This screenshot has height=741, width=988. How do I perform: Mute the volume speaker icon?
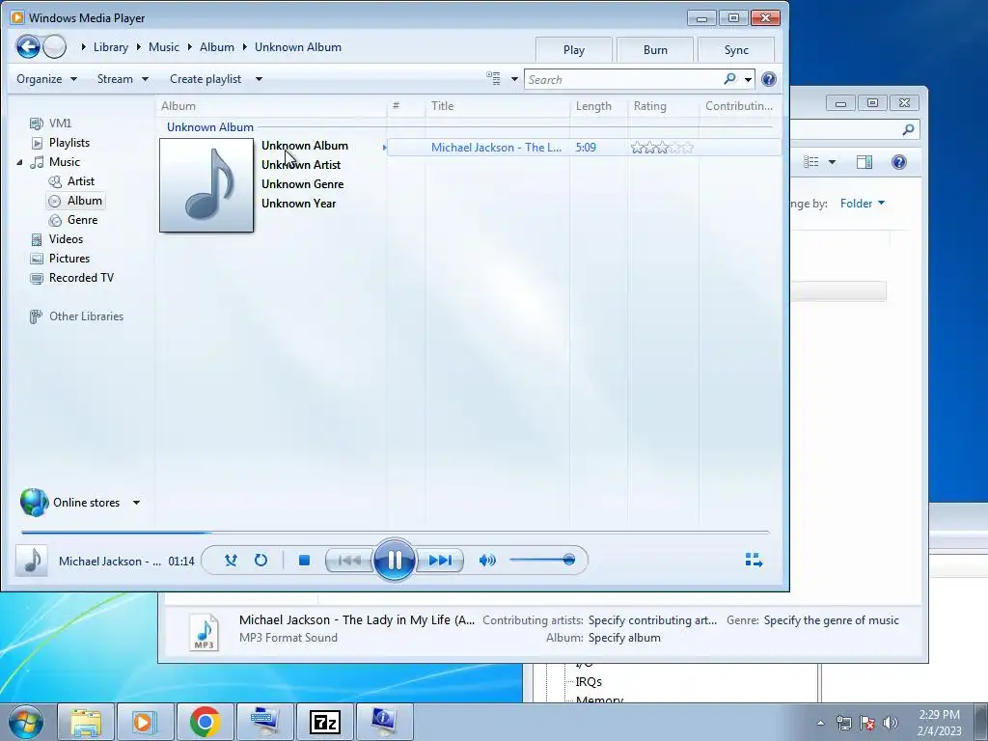(487, 561)
